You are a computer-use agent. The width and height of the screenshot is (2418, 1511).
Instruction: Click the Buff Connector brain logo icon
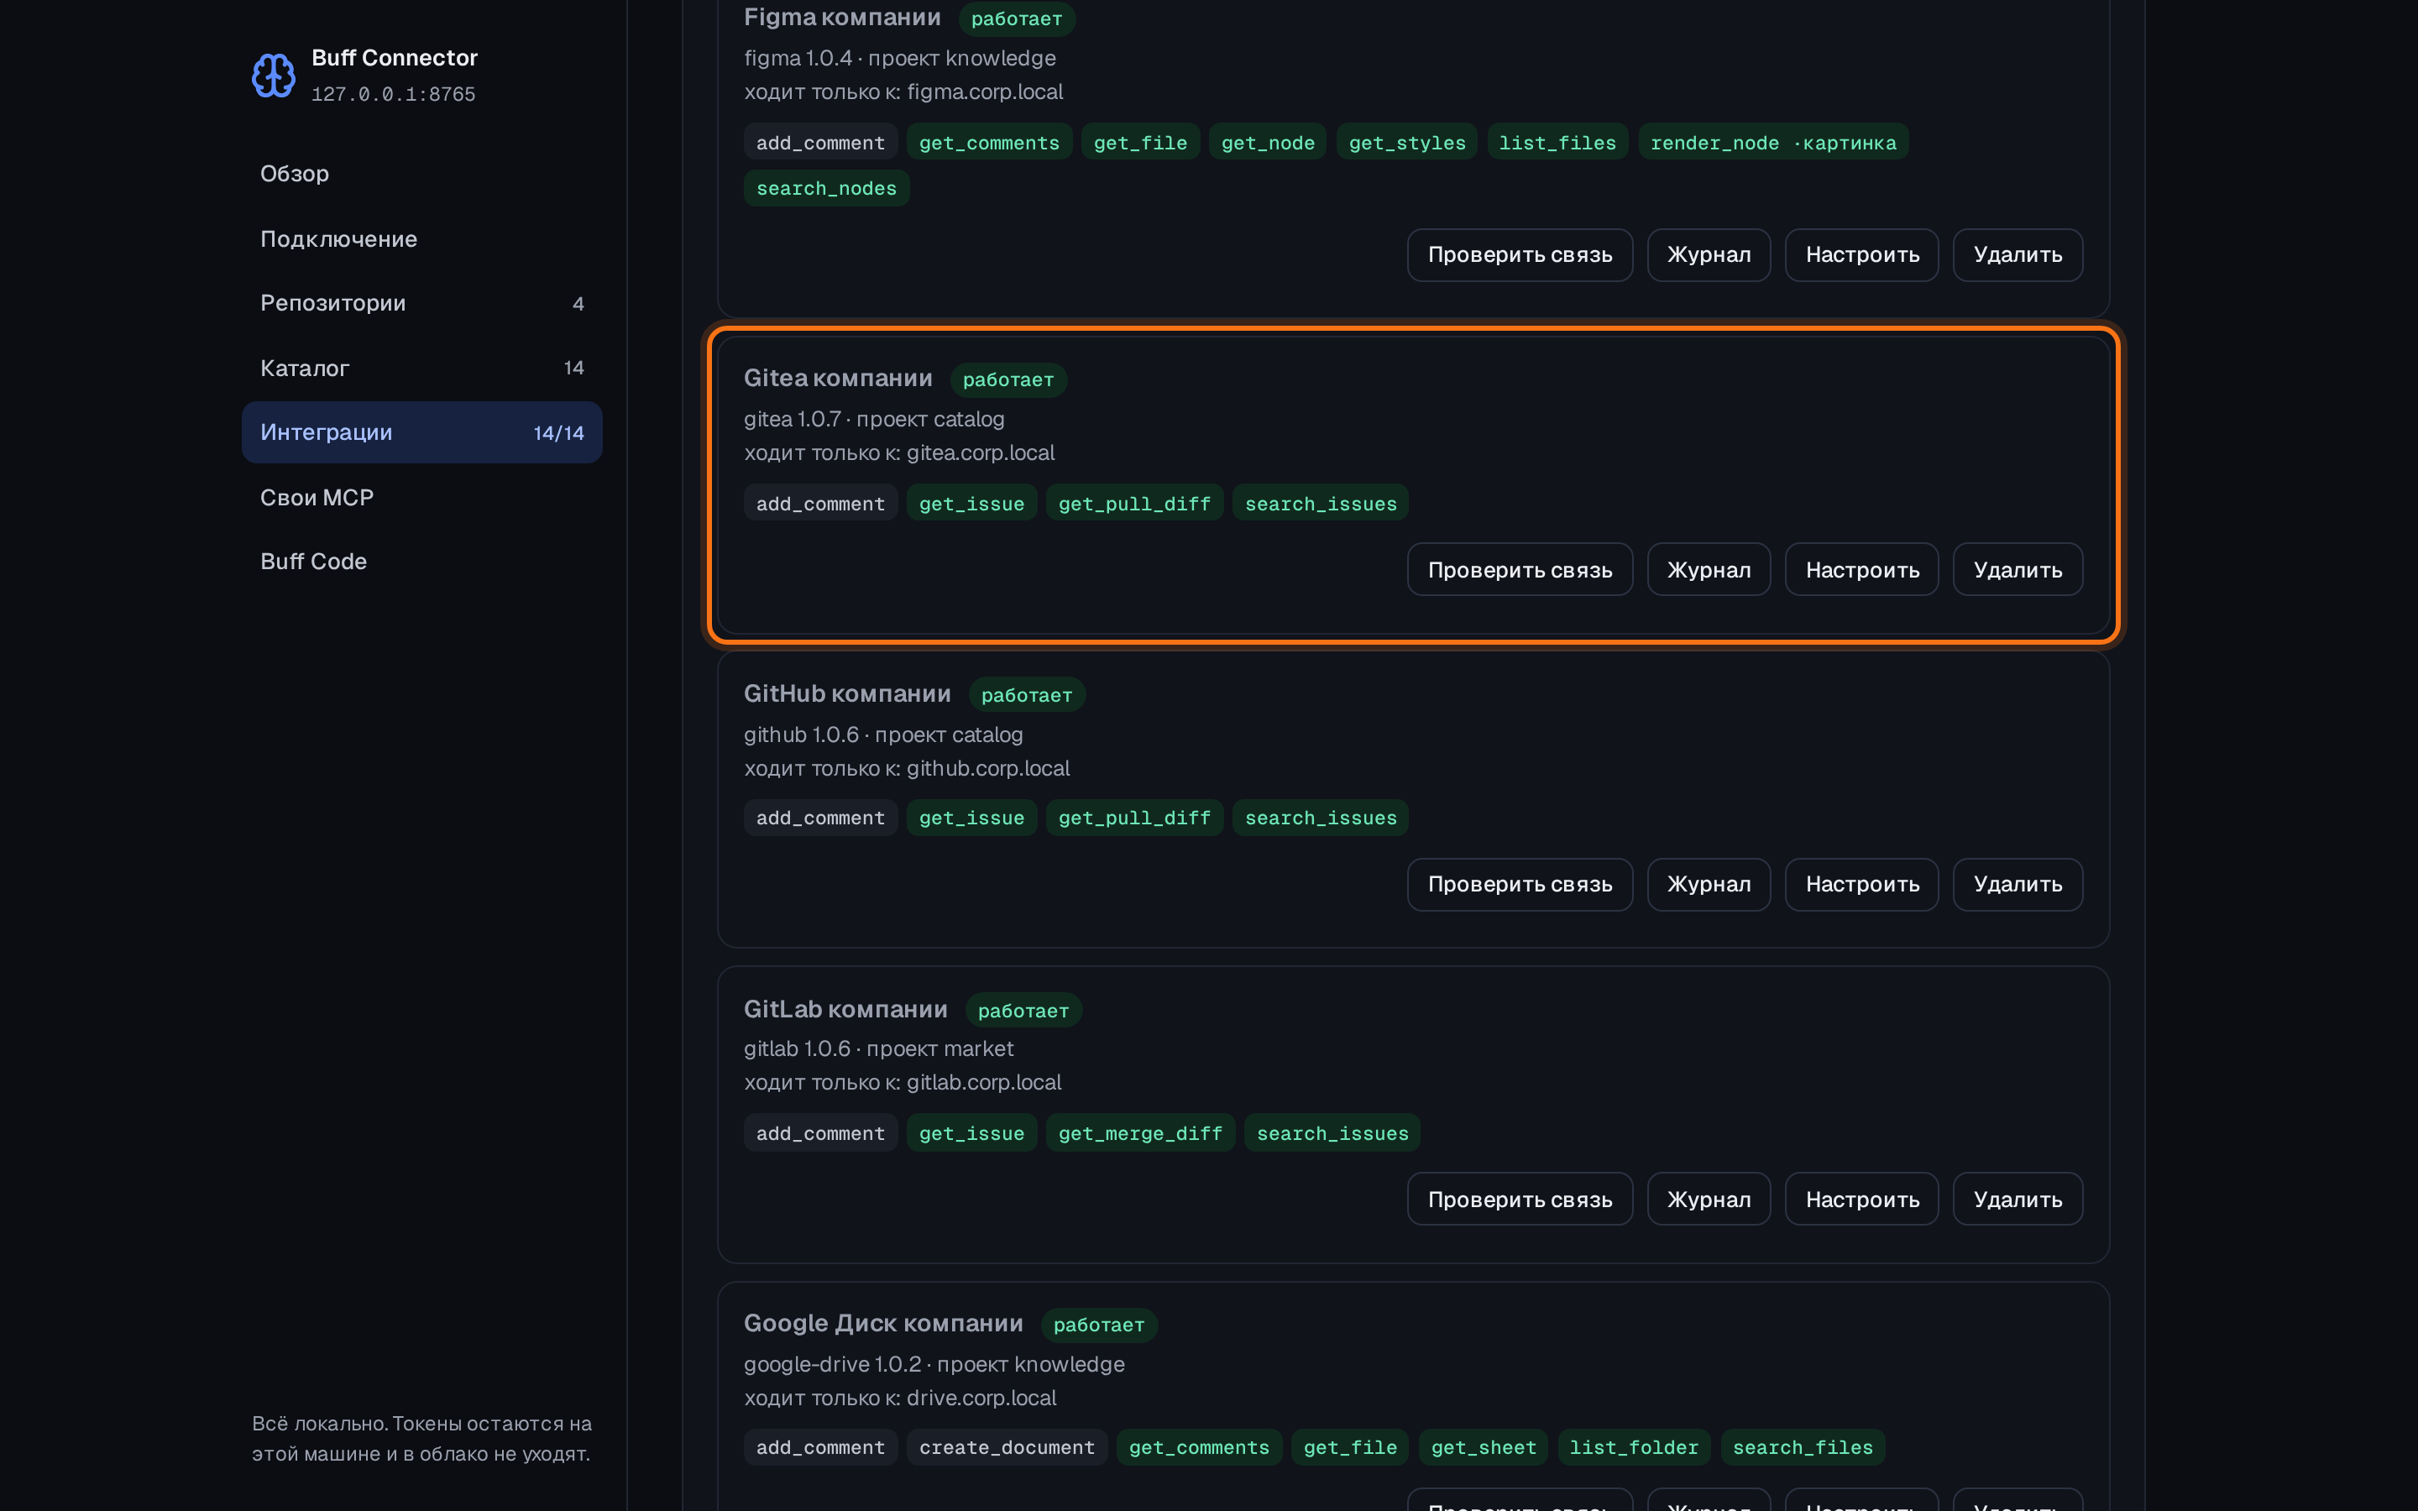coord(273,75)
